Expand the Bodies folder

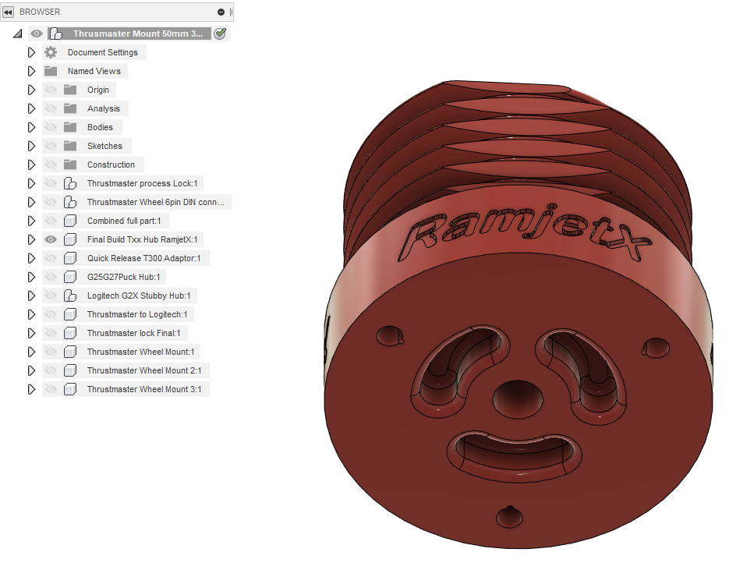click(x=31, y=127)
